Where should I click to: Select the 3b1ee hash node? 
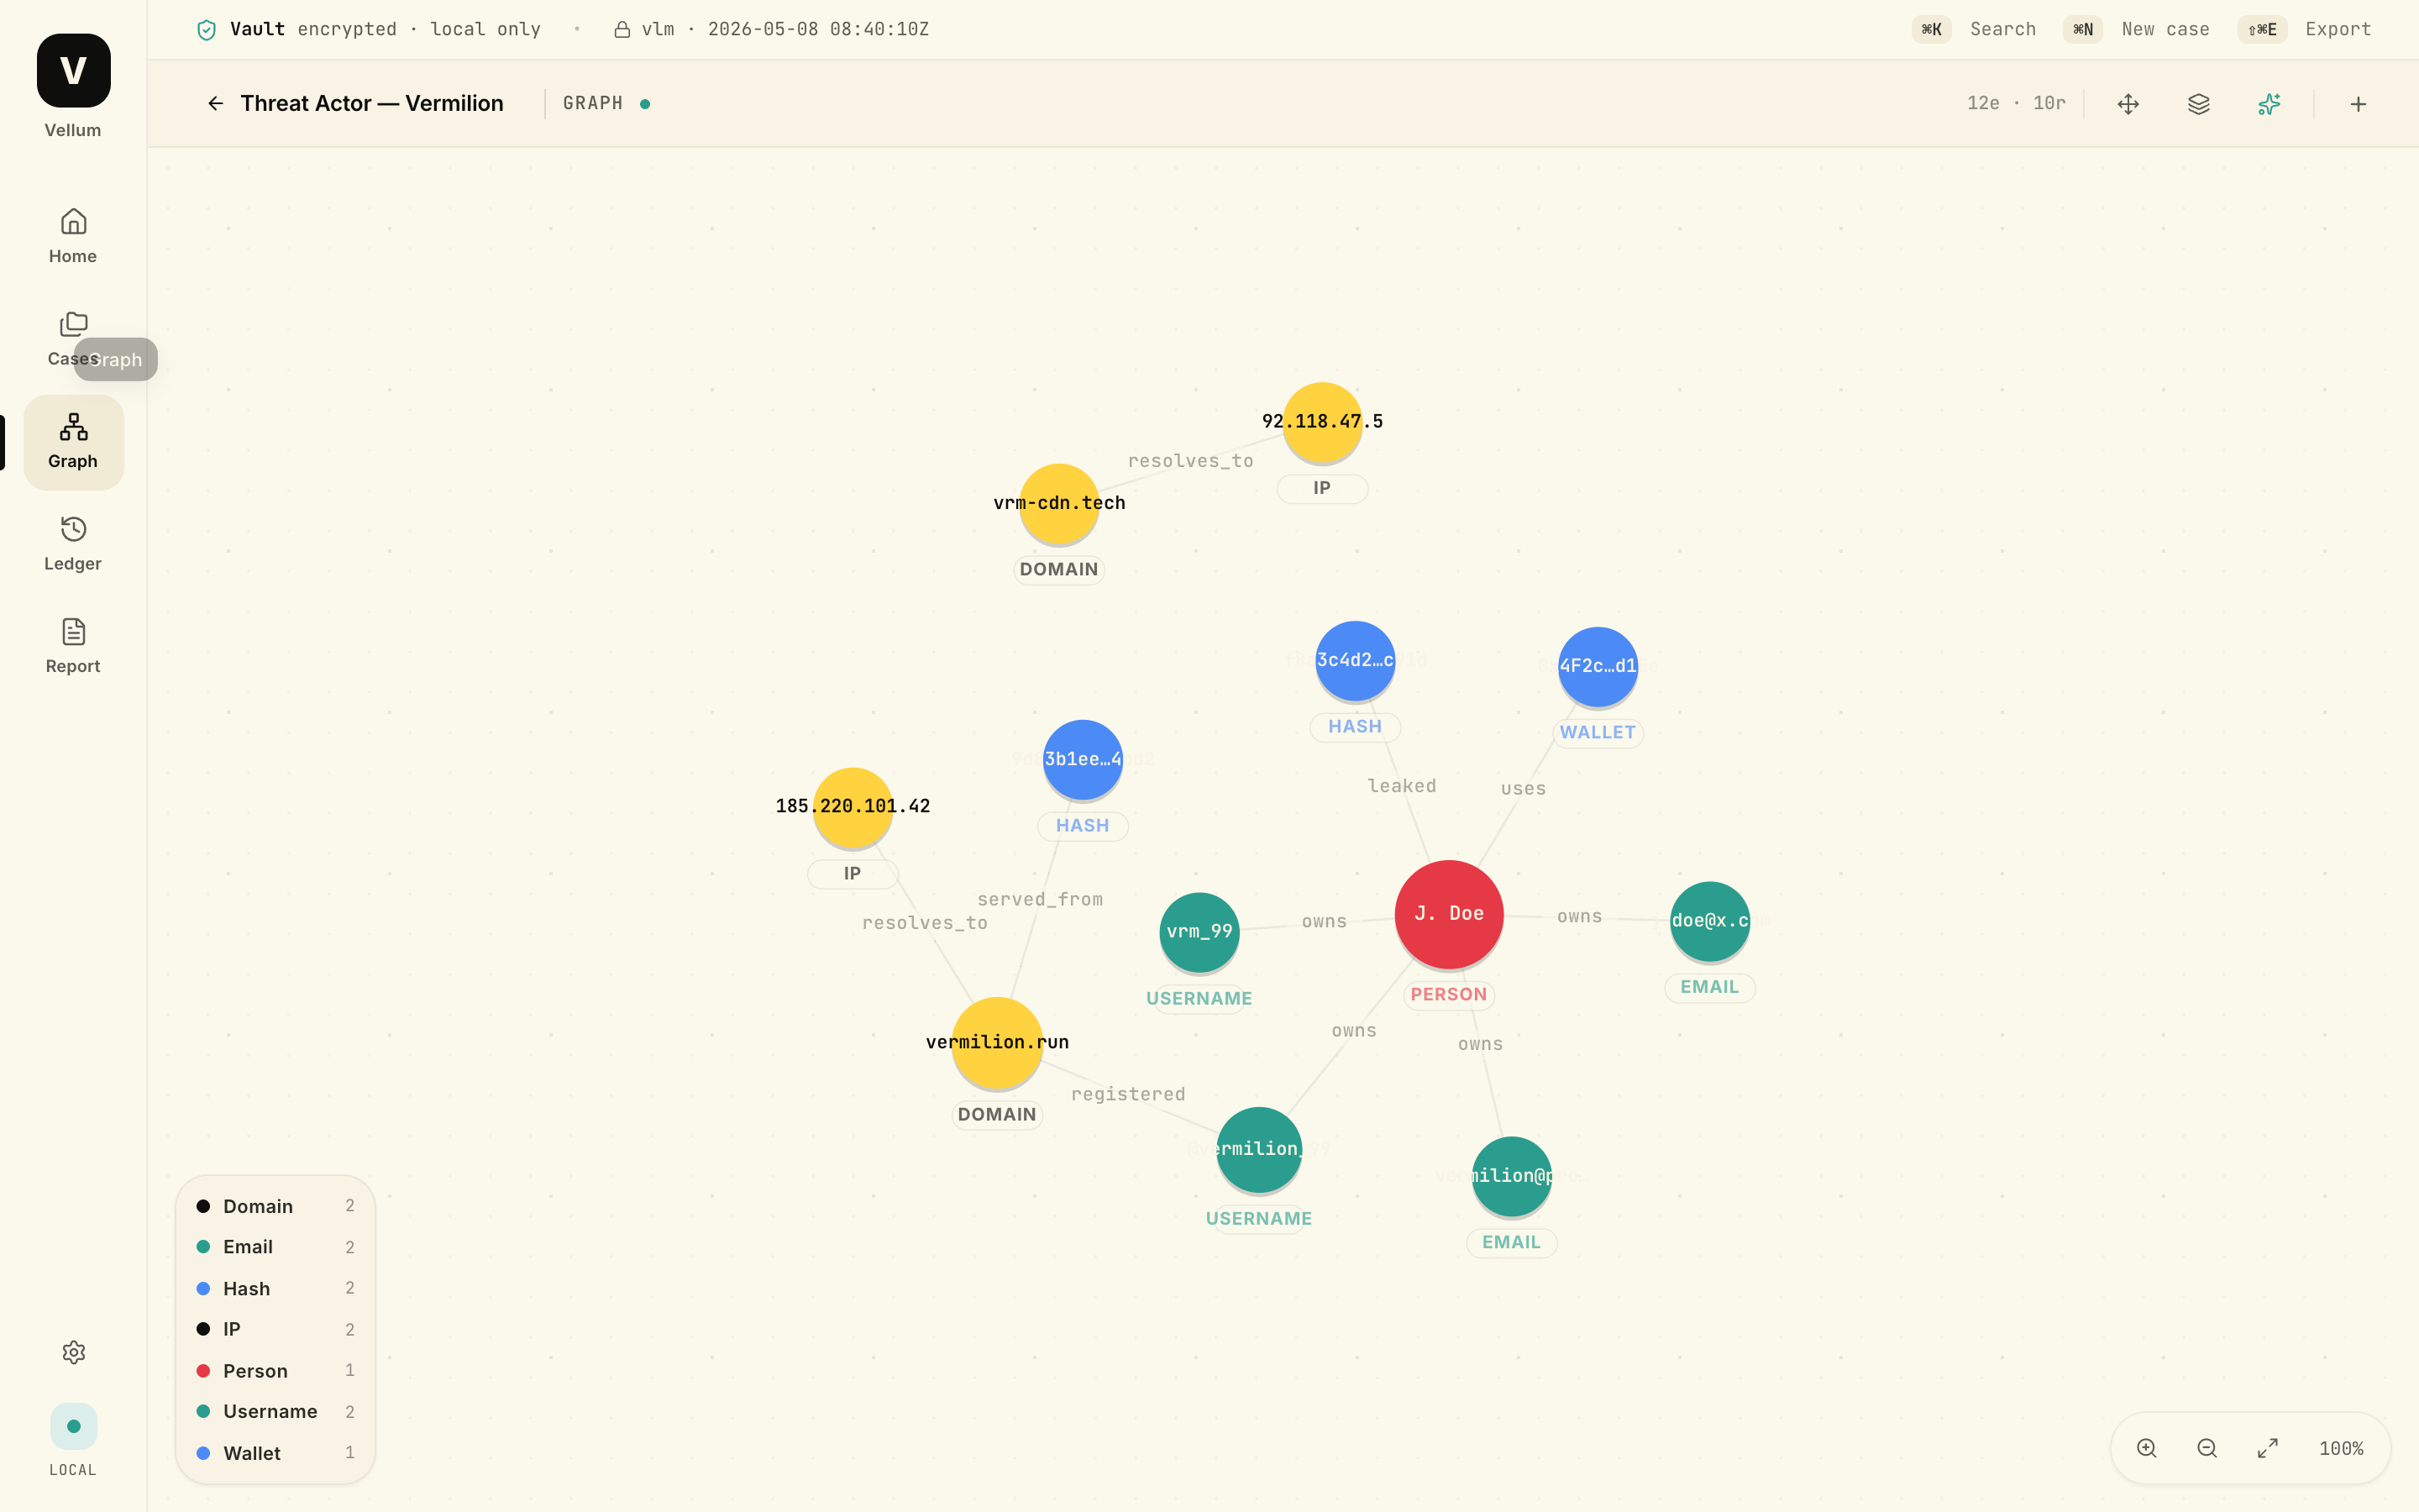click(x=1083, y=759)
